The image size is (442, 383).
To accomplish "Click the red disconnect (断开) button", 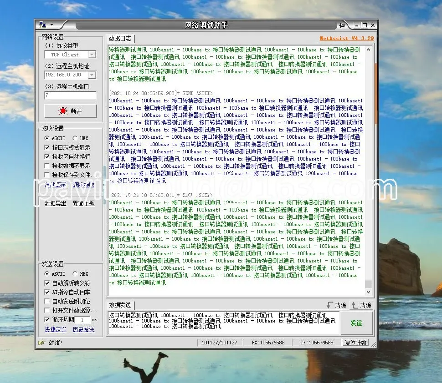I will point(70,111).
